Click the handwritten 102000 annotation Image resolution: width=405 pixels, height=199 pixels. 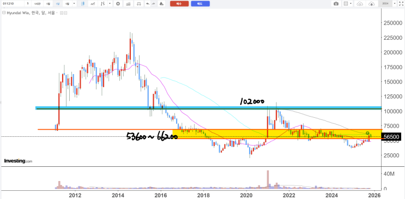(x=252, y=101)
